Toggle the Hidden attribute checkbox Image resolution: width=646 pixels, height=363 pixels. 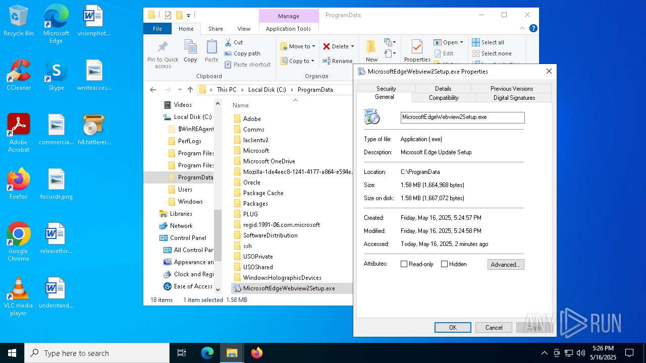coord(444,264)
